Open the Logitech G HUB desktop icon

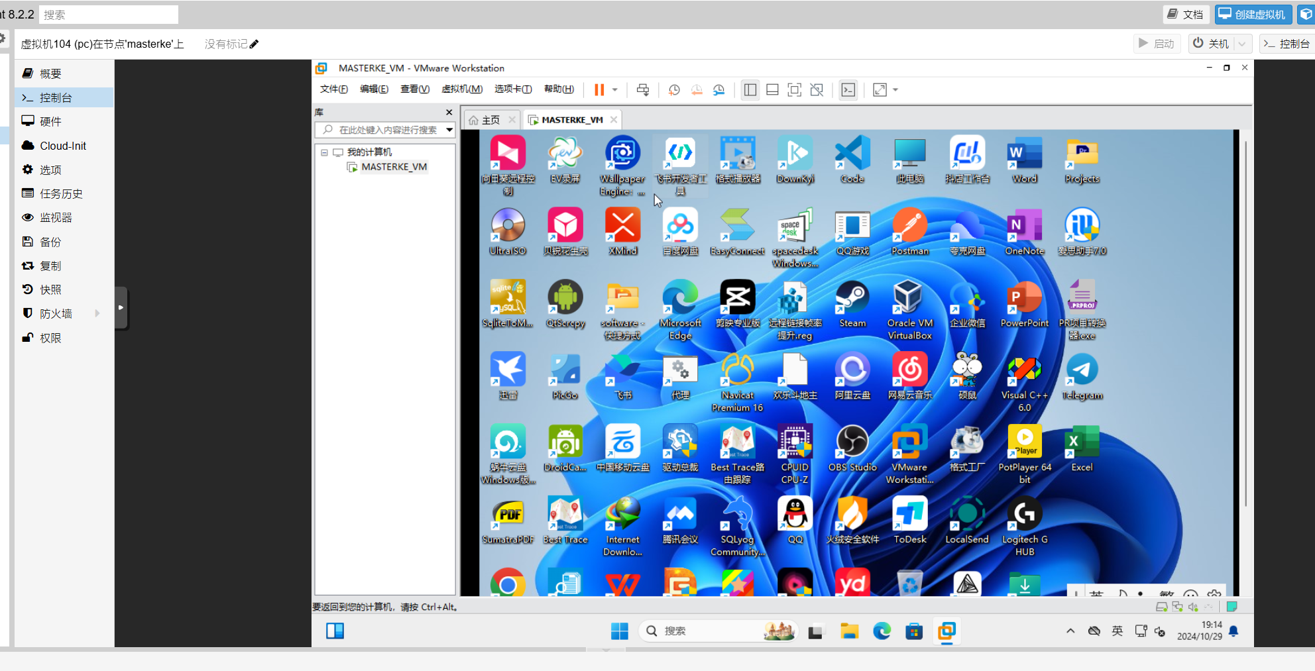click(x=1024, y=527)
